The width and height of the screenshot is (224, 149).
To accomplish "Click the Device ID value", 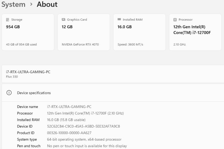I will click(x=83, y=126).
